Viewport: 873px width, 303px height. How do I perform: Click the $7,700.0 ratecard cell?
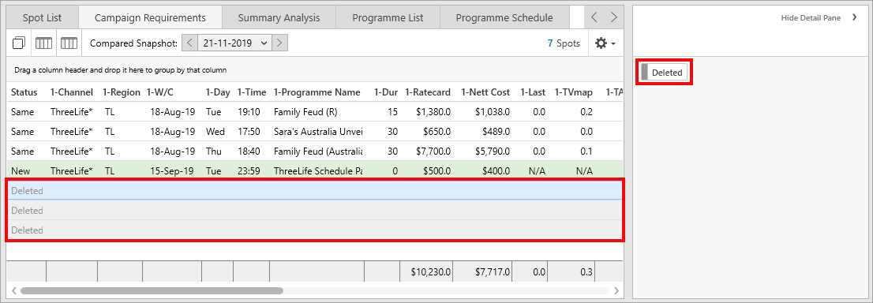click(433, 151)
